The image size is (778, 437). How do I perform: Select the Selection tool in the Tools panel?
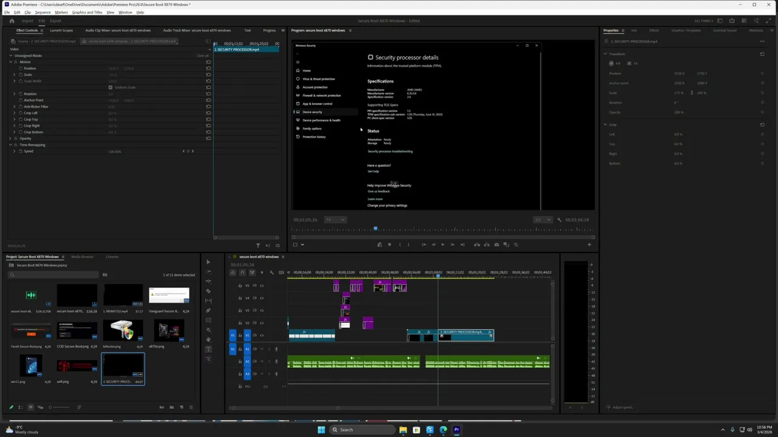click(208, 262)
